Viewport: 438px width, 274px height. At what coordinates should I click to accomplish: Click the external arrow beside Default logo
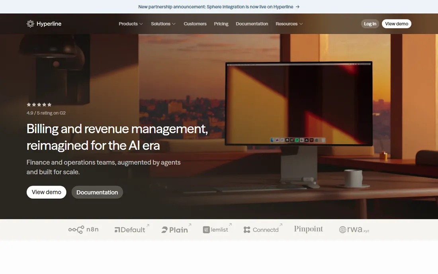click(148, 225)
